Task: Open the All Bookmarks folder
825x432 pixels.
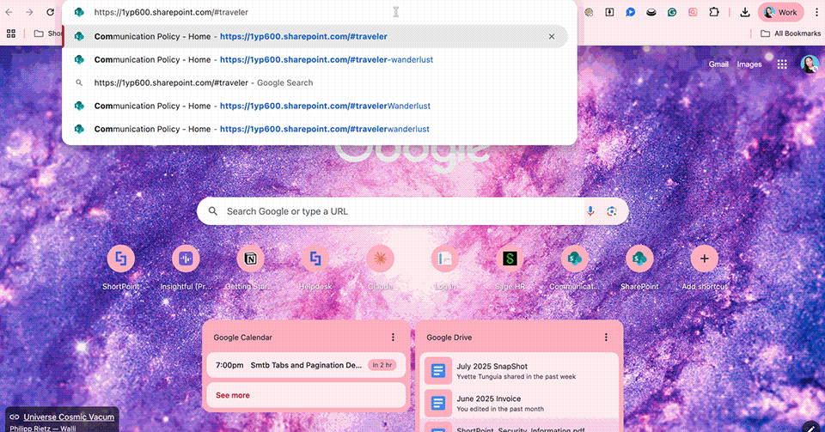Action: tap(791, 33)
